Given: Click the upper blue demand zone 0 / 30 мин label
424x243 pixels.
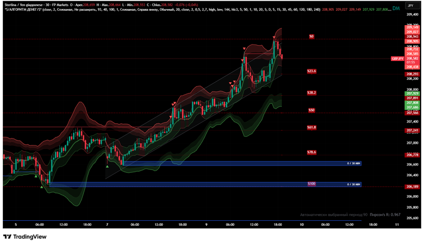Looking at the screenshot, I should pos(354,164).
